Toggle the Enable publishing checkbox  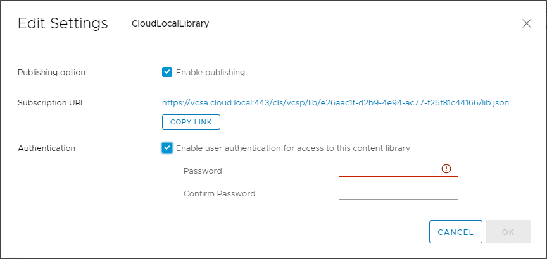click(167, 72)
